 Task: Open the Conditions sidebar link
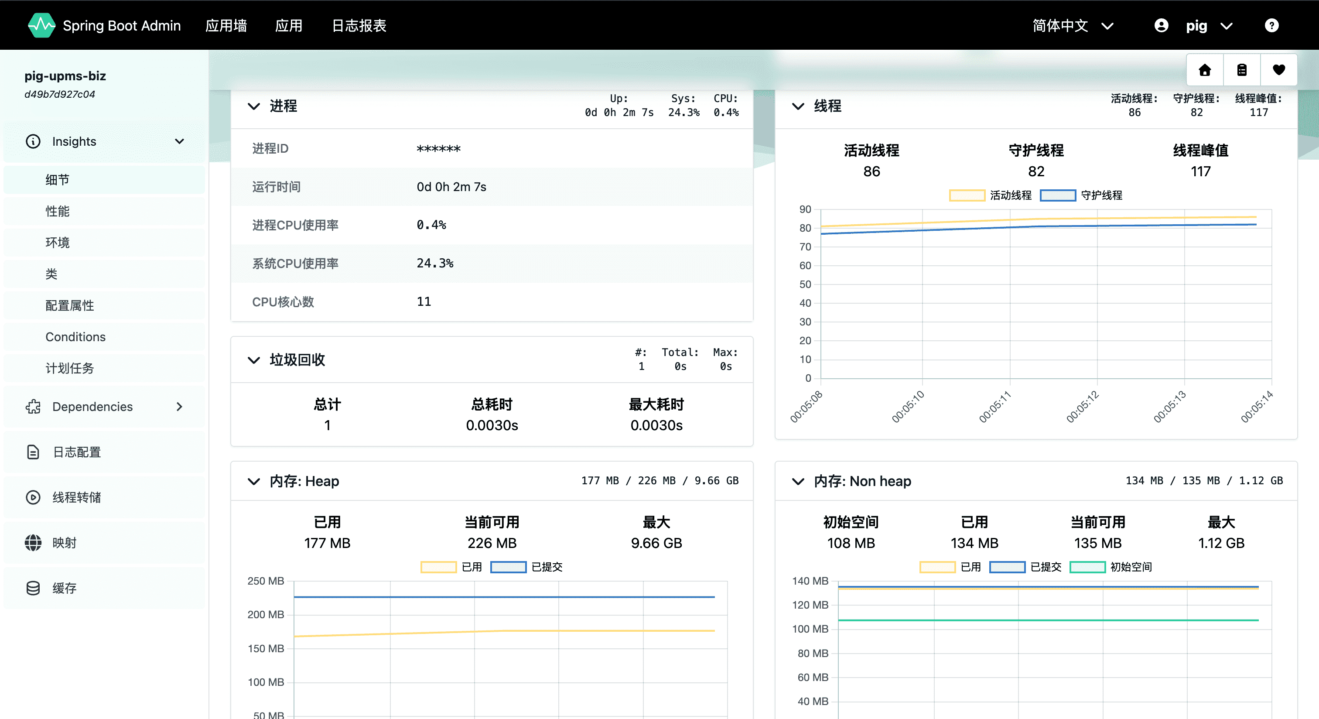tap(75, 337)
